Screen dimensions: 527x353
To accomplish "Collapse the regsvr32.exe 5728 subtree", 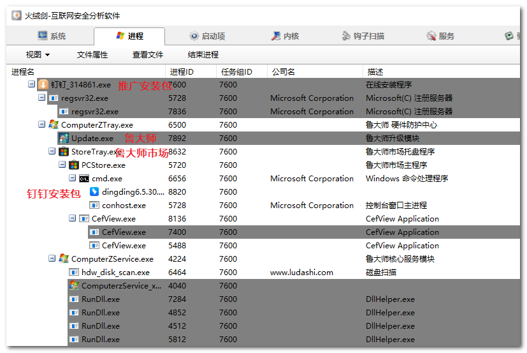I will click(41, 97).
